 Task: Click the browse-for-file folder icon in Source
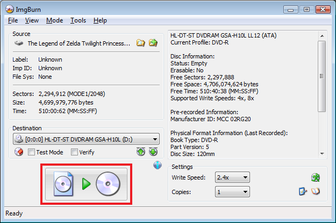140,43
